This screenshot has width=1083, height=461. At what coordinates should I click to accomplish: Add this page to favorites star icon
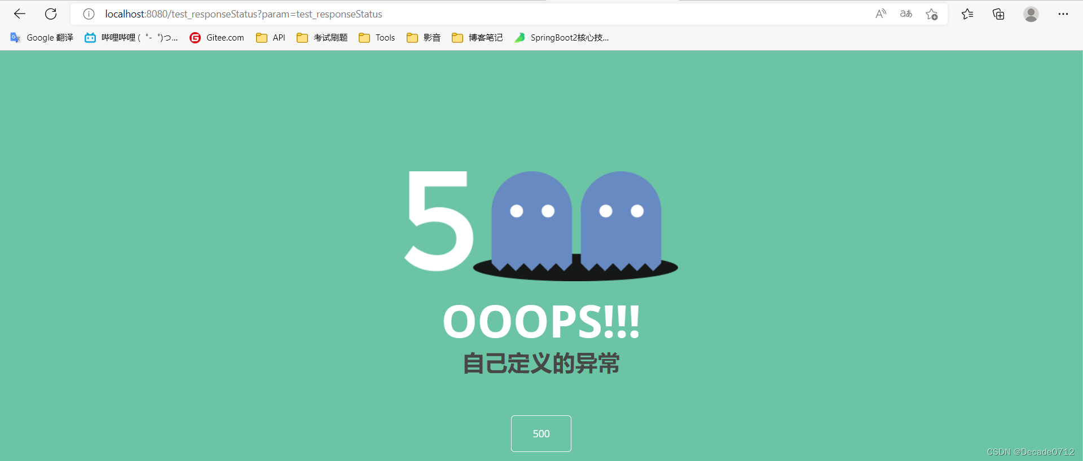point(931,14)
